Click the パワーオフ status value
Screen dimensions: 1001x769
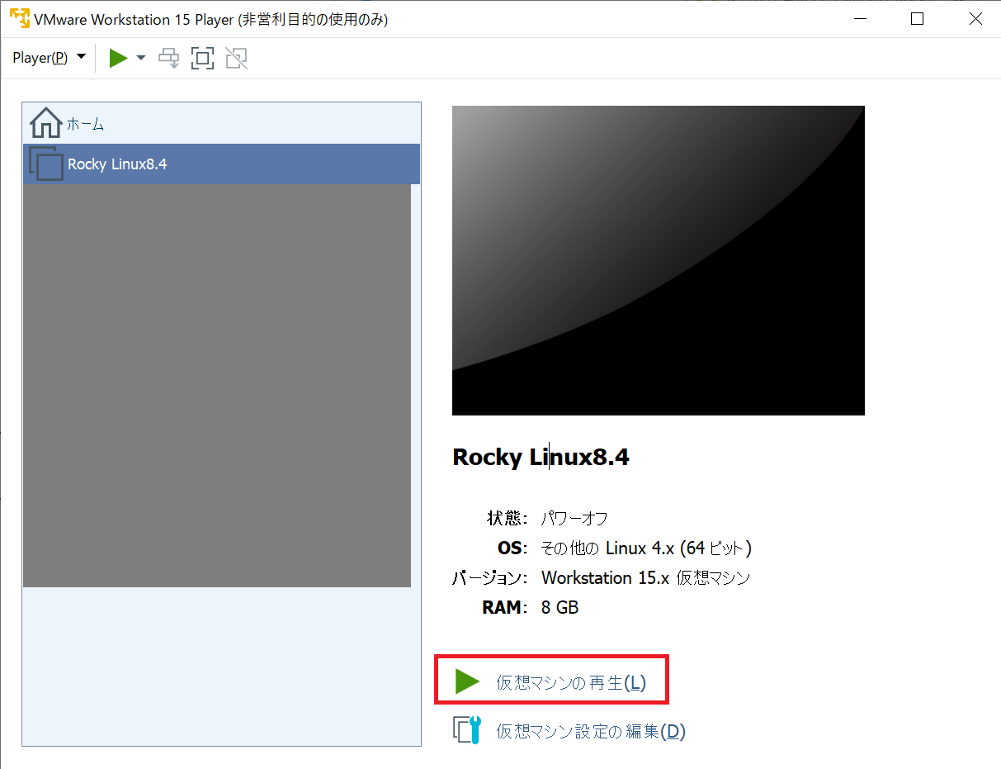coord(574,519)
